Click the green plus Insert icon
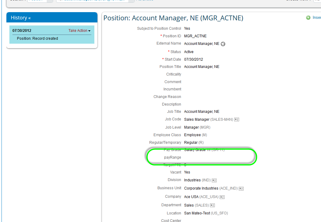The image size is (321, 222). click(x=308, y=18)
